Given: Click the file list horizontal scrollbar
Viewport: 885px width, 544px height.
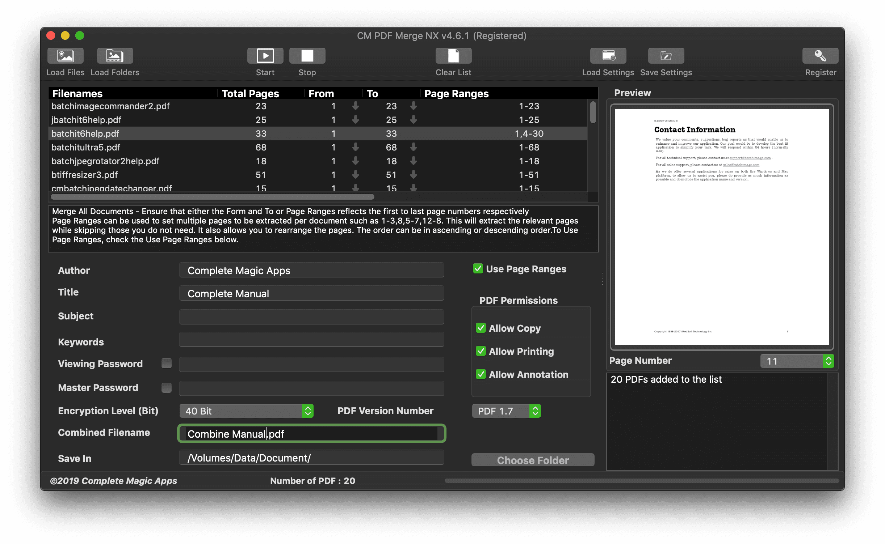Looking at the screenshot, I should (212, 197).
